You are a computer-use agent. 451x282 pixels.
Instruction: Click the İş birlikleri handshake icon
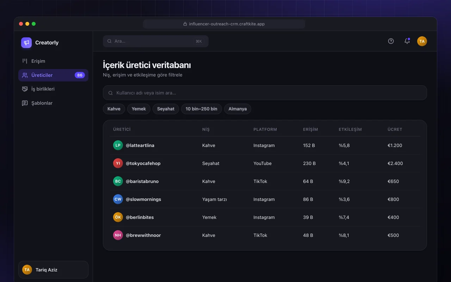pos(25,89)
